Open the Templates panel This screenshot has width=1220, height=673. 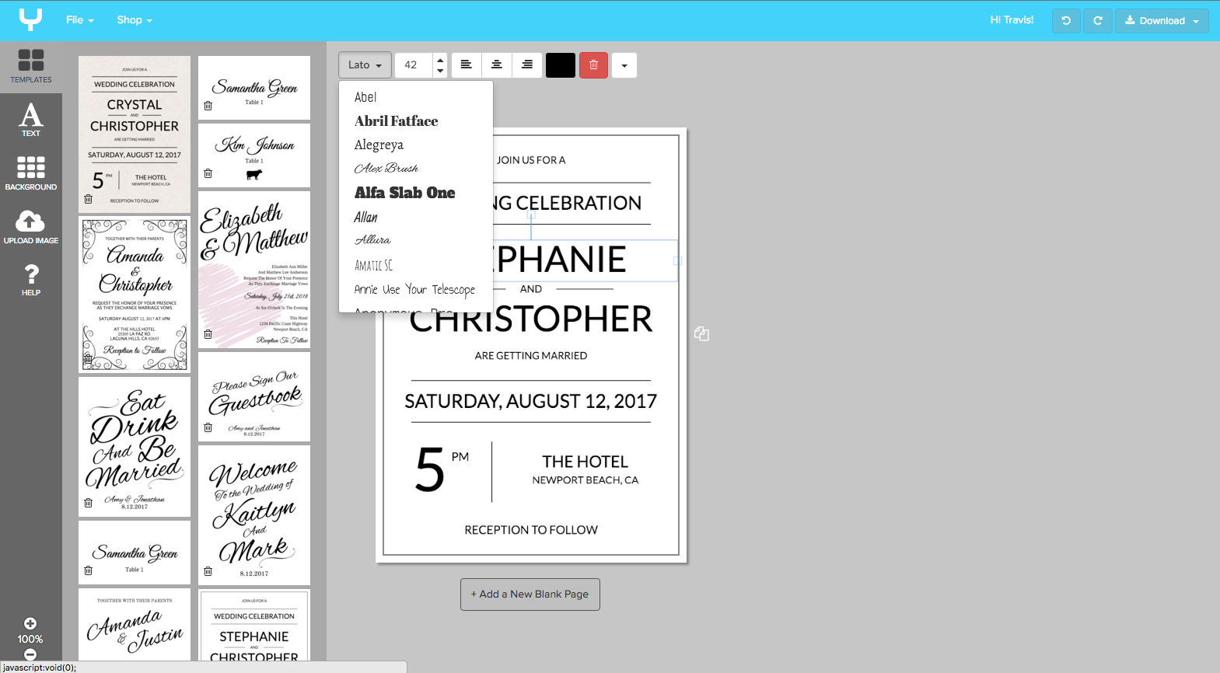pos(31,67)
